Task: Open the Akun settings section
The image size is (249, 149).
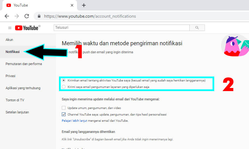Action: pos(9,40)
